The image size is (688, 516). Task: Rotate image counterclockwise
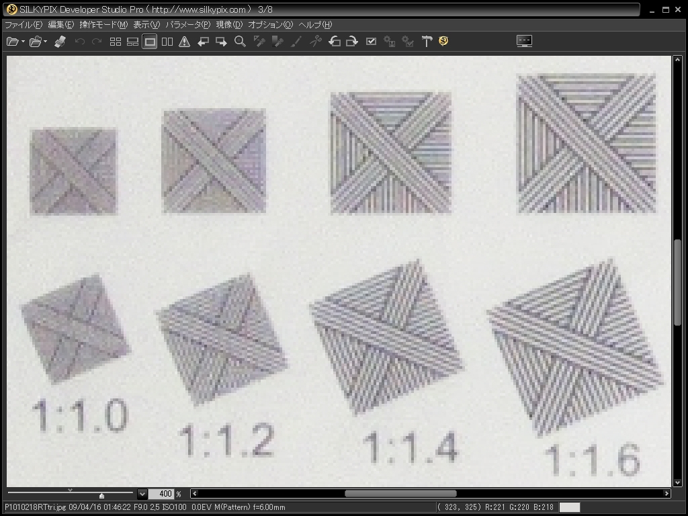pos(334,42)
